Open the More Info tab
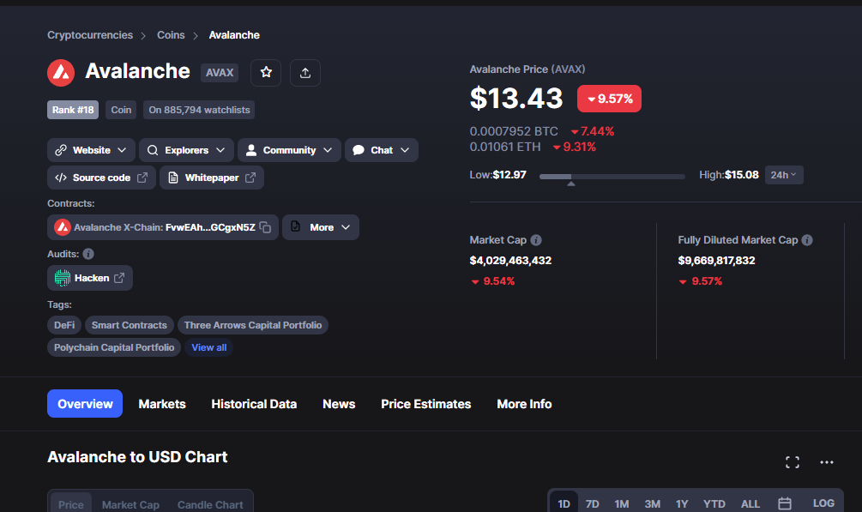The height and width of the screenshot is (512, 862). point(524,404)
